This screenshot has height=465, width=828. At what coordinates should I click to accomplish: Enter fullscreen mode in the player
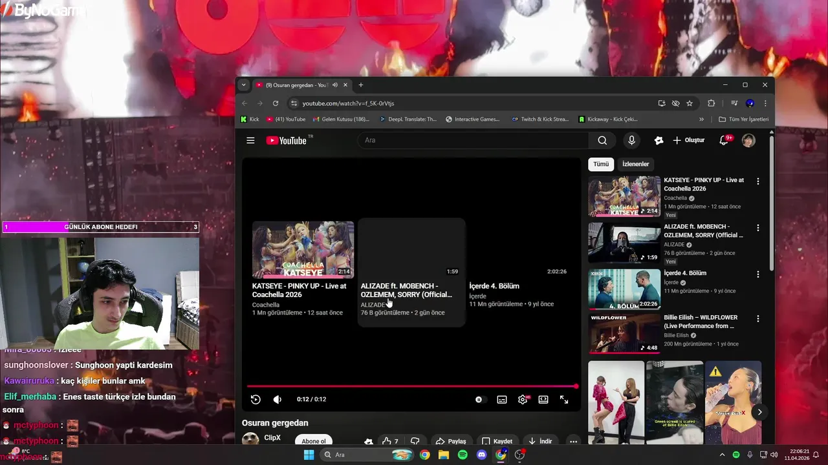[x=564, y=400]
